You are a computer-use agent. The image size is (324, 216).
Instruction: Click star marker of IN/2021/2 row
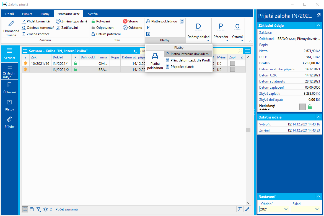(26, 70)
